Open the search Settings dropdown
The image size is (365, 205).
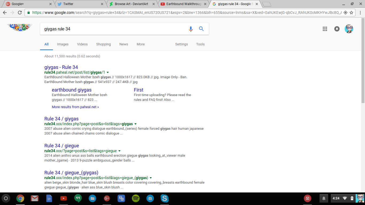[181, 44]
